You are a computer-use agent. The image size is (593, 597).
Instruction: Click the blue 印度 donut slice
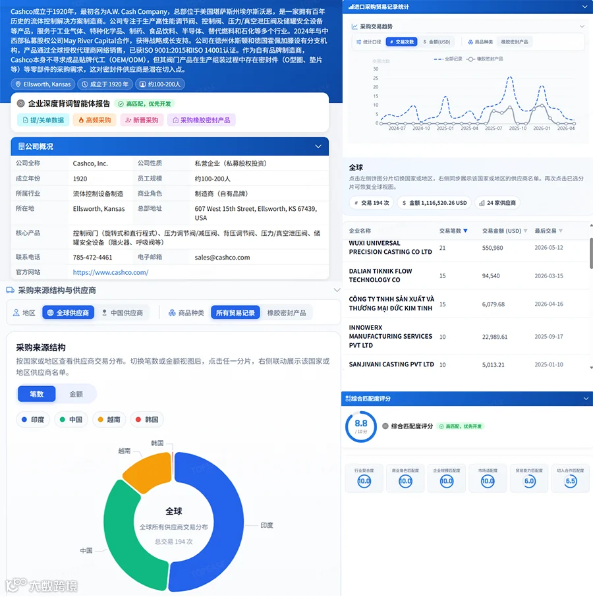coord(227,522)
